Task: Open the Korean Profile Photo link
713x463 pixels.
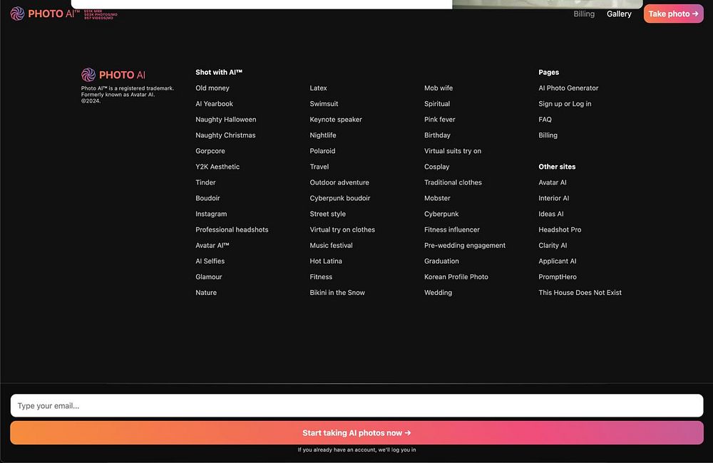Action: click(x=456, y=276)
